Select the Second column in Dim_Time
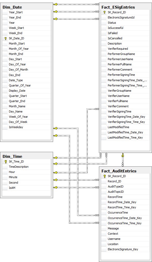Screen dimensions: 152x262 tap(26, 183)
